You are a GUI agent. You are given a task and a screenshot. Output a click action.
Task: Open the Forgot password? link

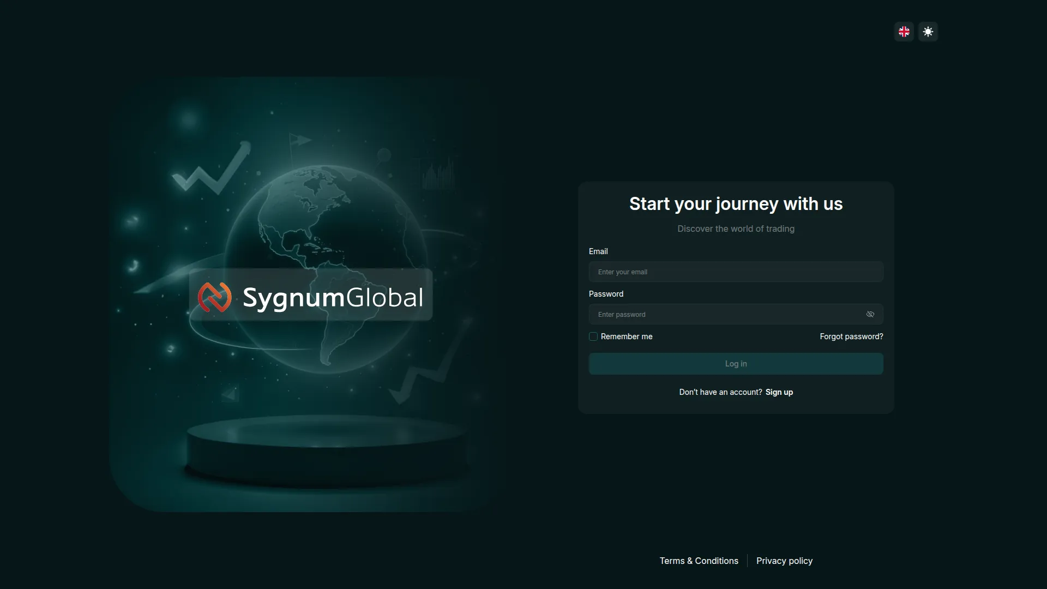click(x=851, y=336)
